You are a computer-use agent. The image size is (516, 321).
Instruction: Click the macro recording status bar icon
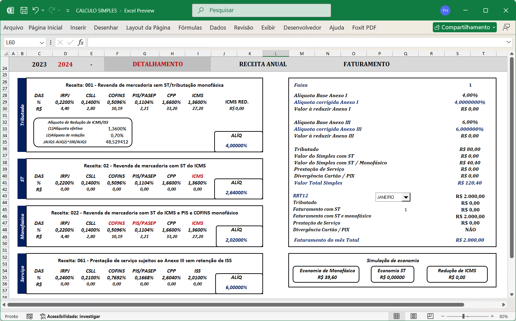[x=30, y=316]
